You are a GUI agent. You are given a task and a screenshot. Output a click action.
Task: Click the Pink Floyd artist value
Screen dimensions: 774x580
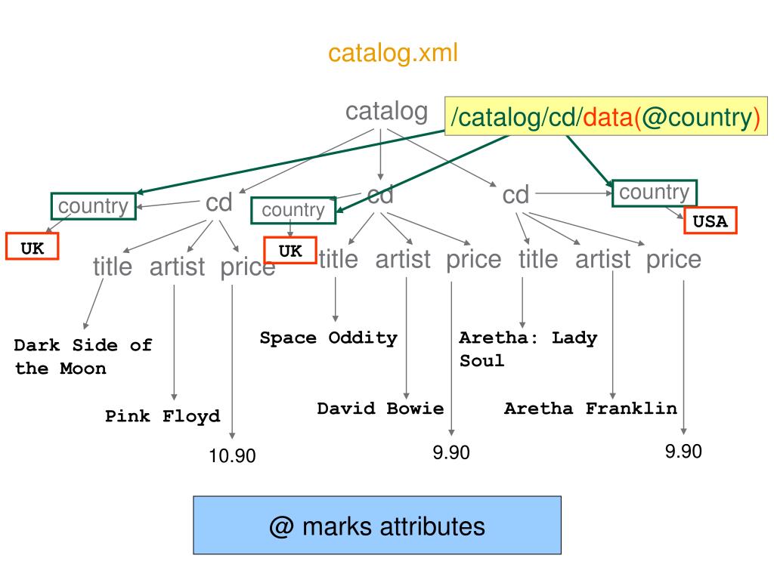163,416
